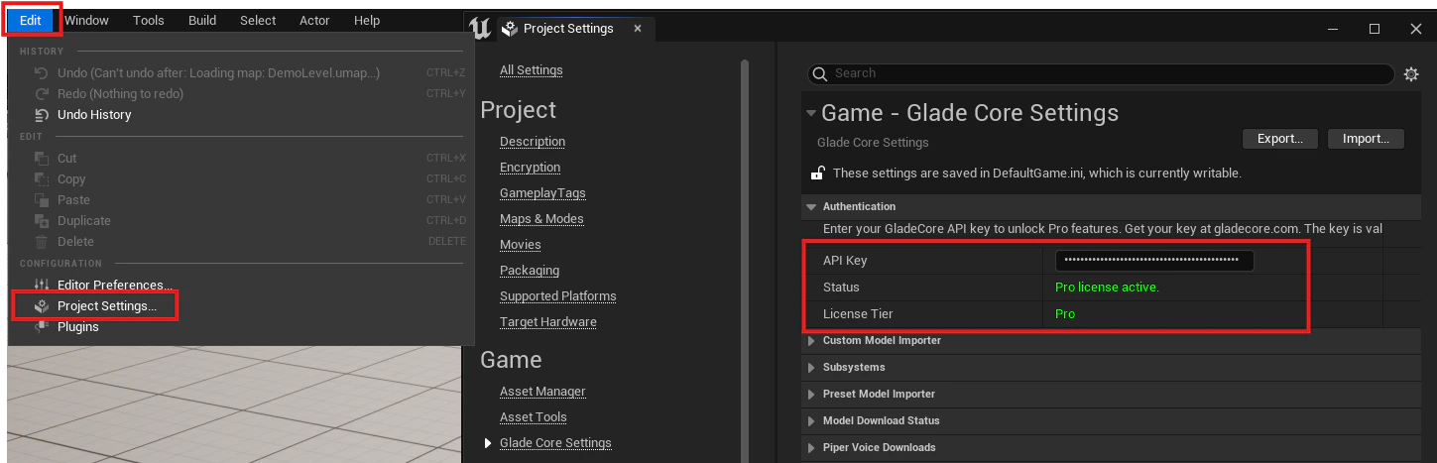The image size is (1437, 463).
Task: Open the Window menu
Action: point(86,20)
